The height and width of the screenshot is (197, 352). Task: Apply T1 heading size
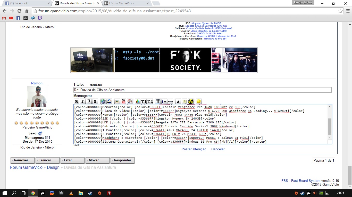(x=144, y=101)
